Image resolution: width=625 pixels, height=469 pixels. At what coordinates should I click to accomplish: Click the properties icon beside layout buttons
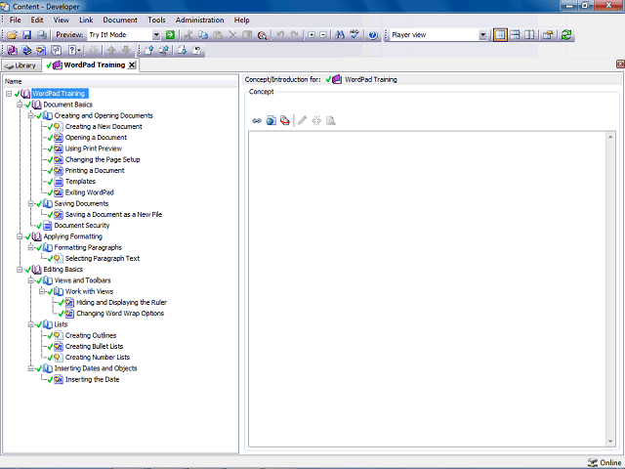pyautogui.click(x=548, y=35)
